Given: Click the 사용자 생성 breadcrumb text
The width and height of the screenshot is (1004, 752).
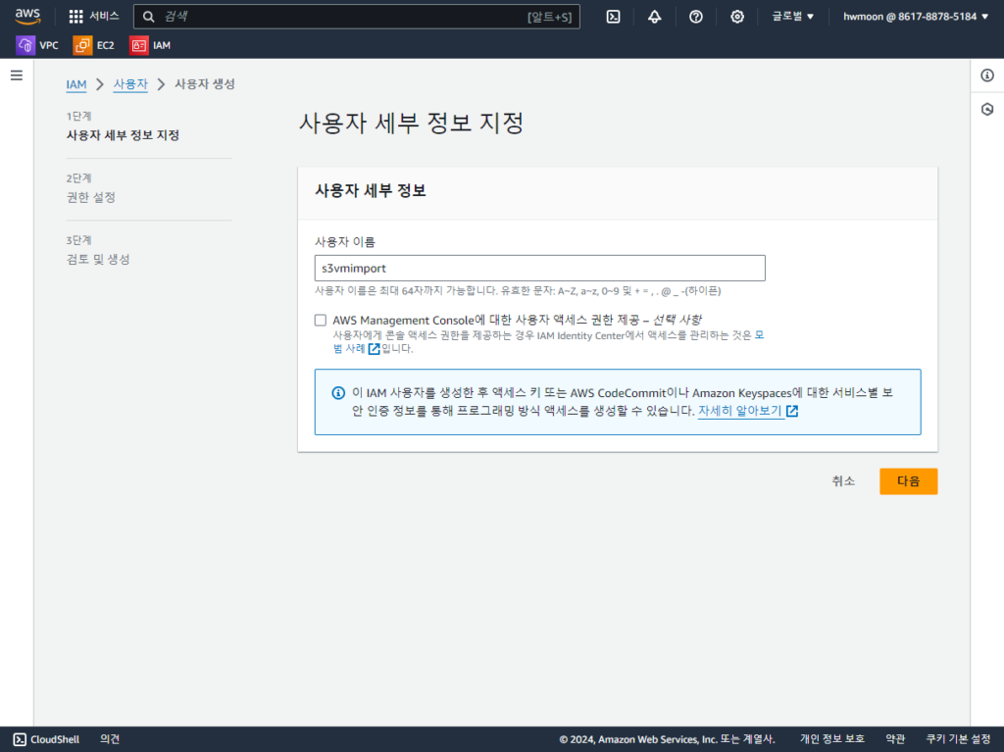Looking at the screenshot, I should pos(205,84).
